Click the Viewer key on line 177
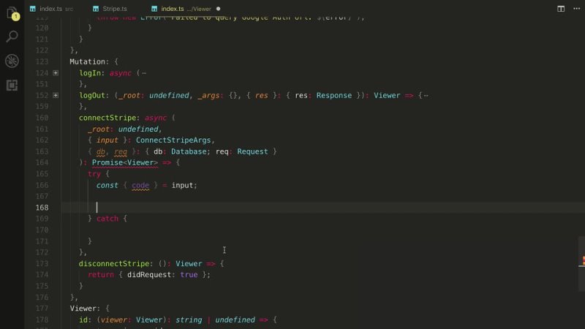 [x=83, y=309]
